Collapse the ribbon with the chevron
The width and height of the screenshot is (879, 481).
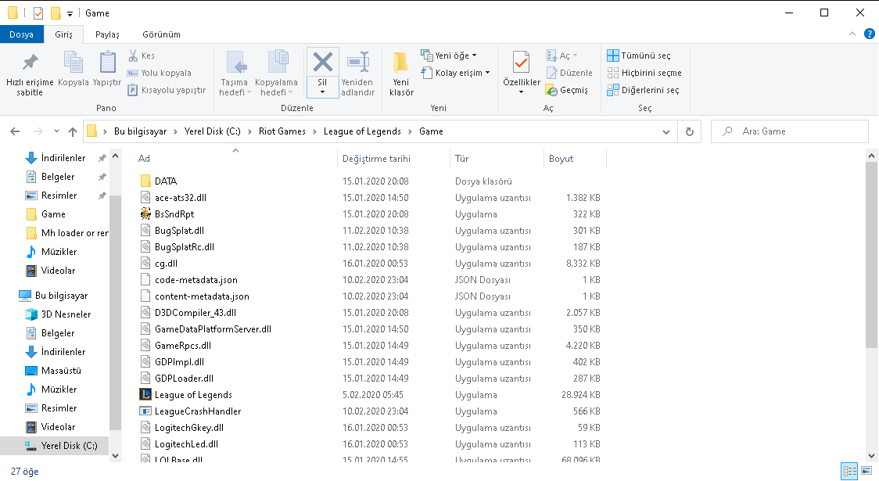click(x=852, y=34)
